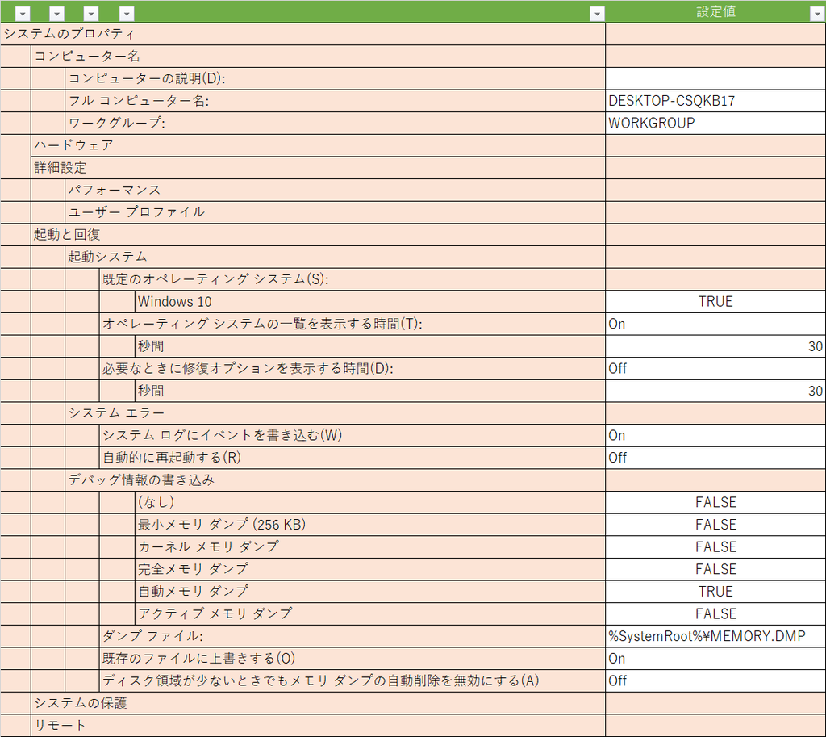The height and width of the screenshot is (737, 826).
Task: Click カーネル メモリ ダンプ cell
Action: 369,547
